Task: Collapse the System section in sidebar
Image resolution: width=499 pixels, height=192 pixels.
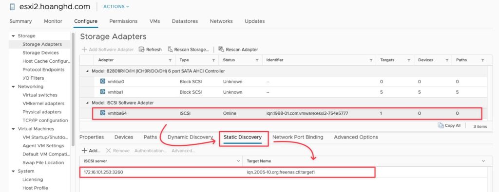Action: (13, 171)
